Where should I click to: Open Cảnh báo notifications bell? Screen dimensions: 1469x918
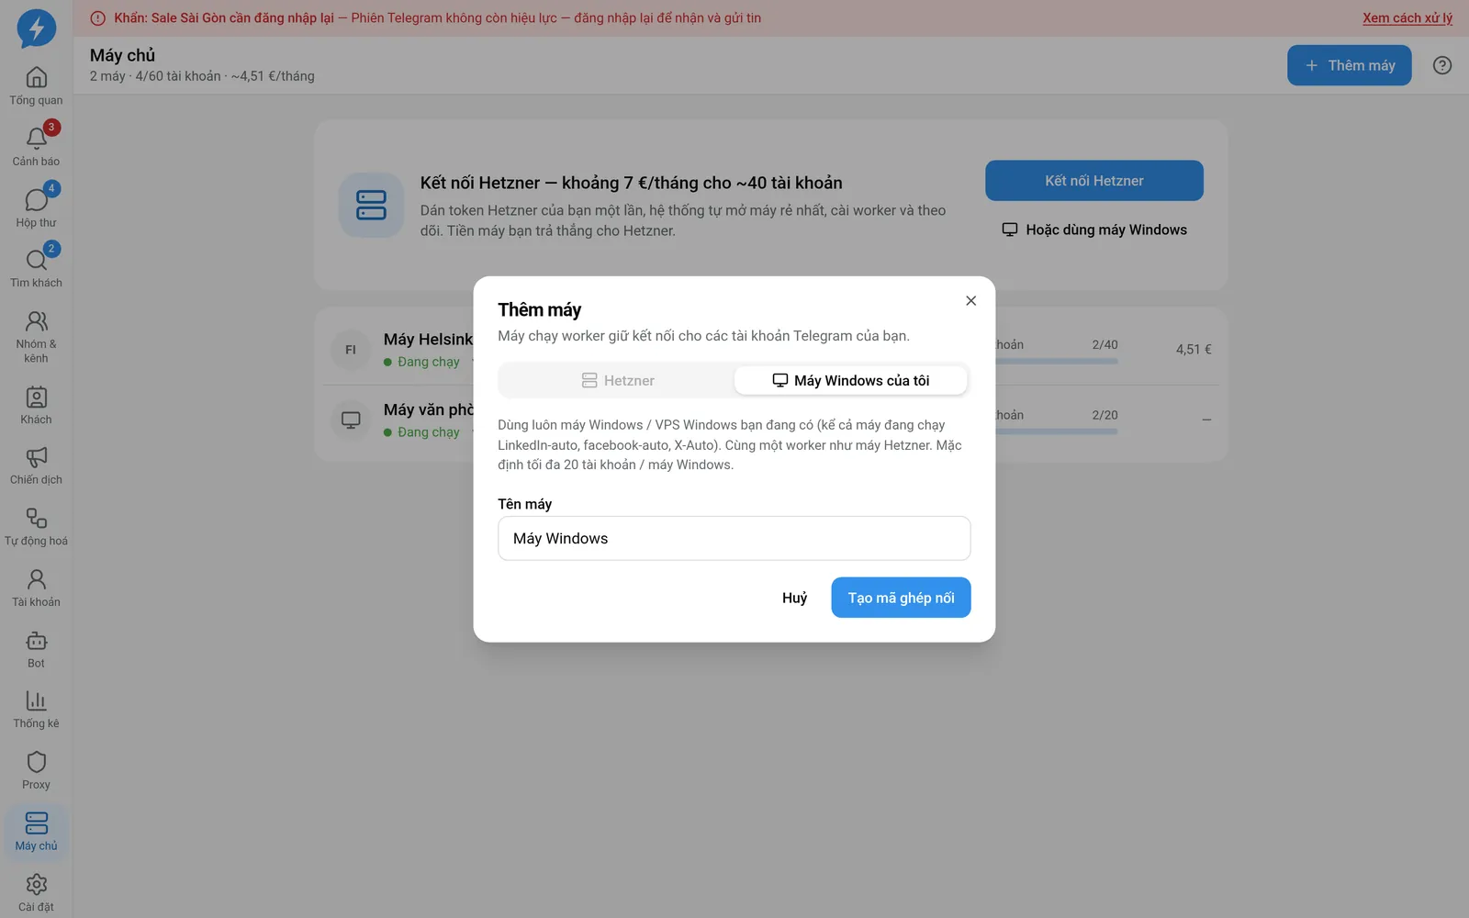coord(36,148)
